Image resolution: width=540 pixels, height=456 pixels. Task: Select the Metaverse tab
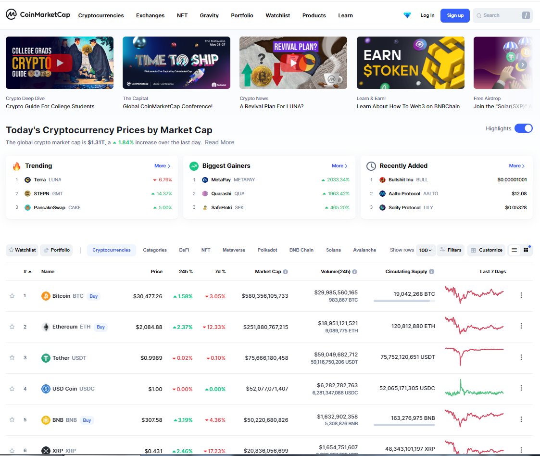[234, 250]
